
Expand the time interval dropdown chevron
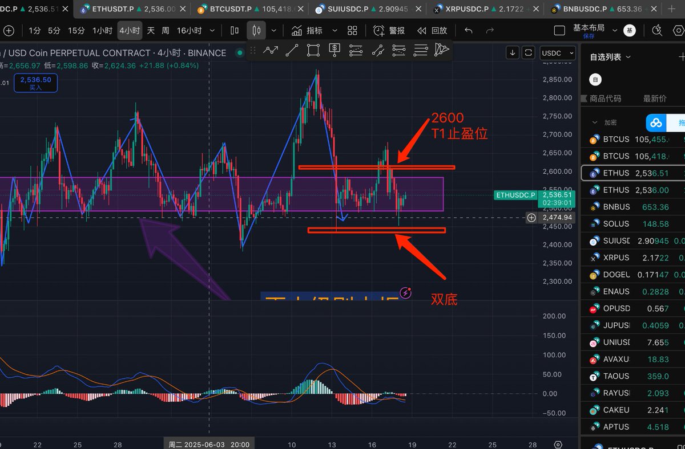pos(213,31)
